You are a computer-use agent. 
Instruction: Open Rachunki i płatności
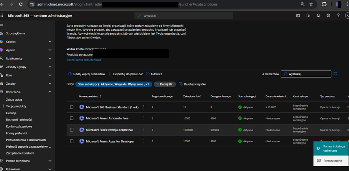pos(19,120)
